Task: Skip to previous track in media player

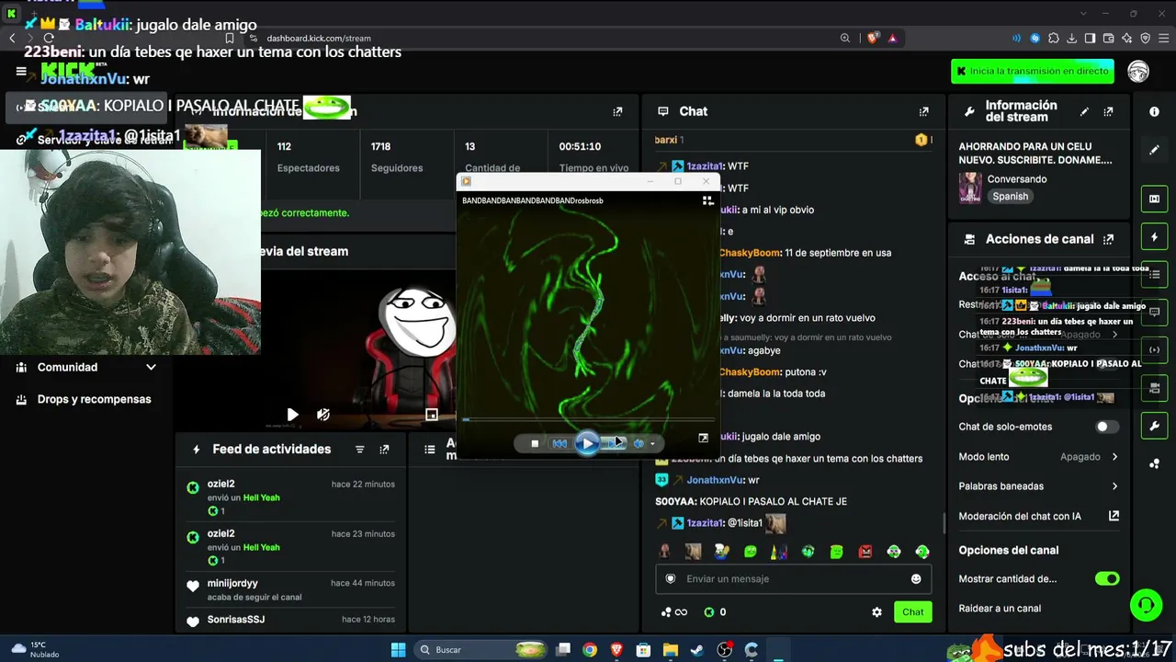Action: tap(560, 444)
